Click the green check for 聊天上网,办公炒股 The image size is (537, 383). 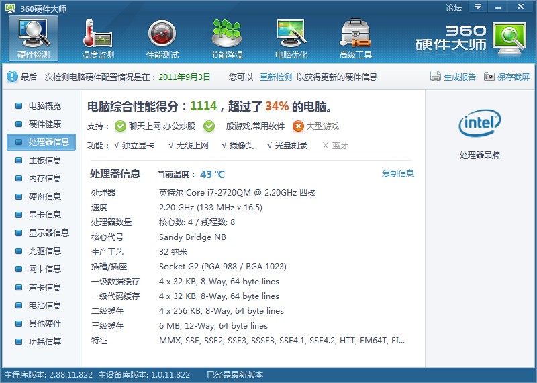(120, 126)
